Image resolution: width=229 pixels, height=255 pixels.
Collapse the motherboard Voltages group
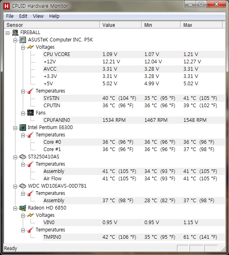[x=23, y=48]
